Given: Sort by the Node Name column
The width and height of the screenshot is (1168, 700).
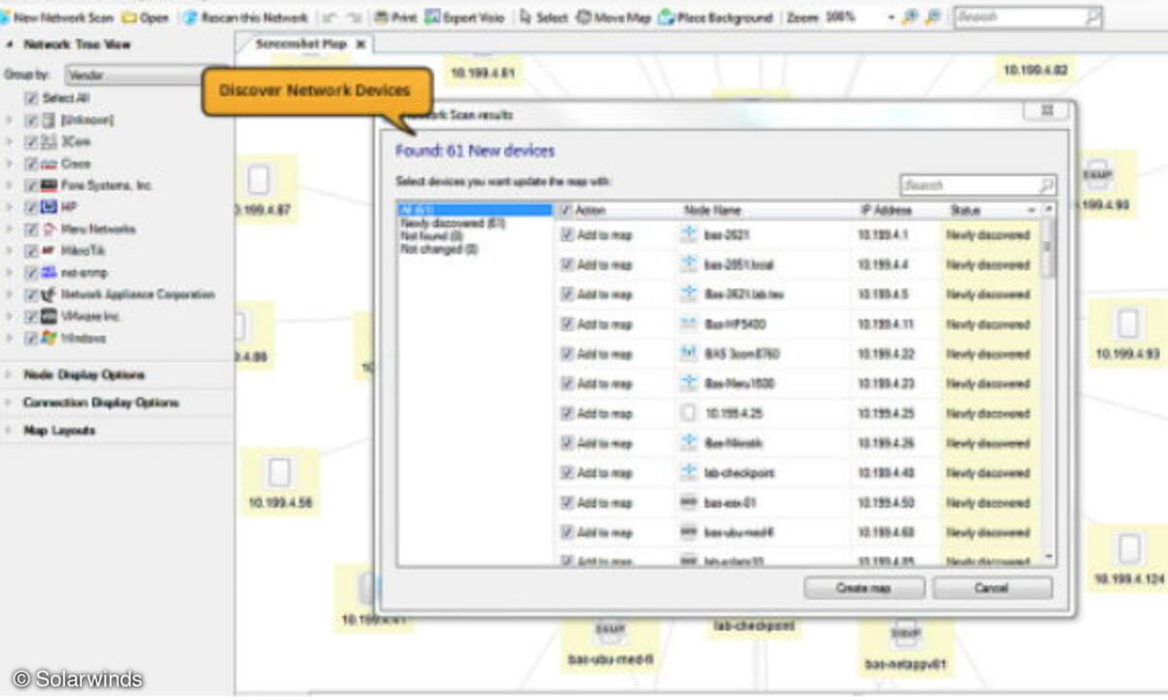Looking at the screenshot, I should click(712, 210).
